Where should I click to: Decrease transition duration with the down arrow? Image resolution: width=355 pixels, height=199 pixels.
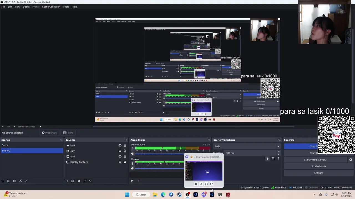[279, 154]
